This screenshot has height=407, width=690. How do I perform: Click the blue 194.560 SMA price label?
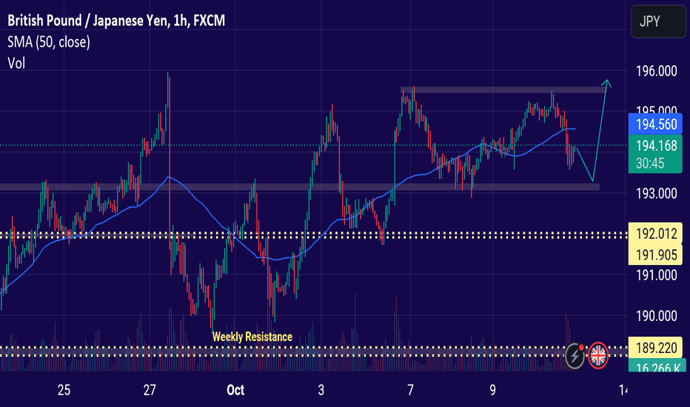click(655, 124)
